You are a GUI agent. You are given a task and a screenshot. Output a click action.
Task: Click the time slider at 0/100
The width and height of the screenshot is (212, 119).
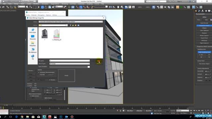[x=7, y=105]
